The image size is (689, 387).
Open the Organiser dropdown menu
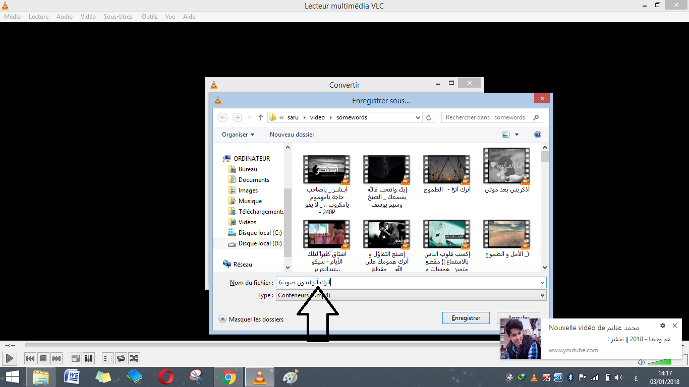pos(238,135)
